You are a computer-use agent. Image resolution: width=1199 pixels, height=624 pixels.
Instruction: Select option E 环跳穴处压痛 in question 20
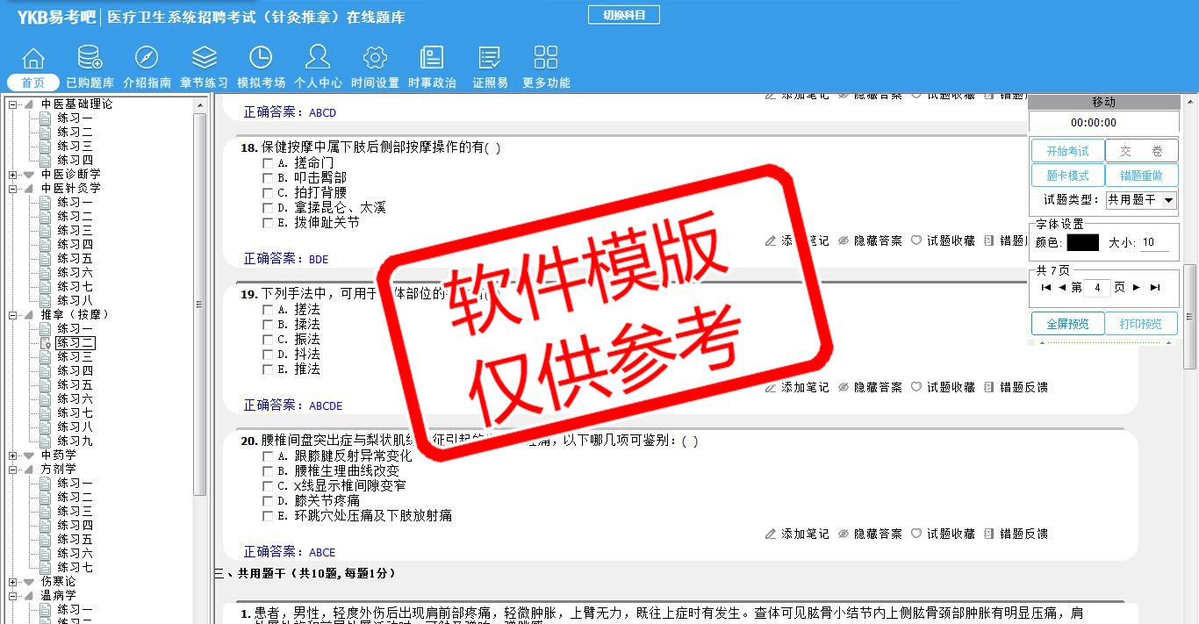pos(268,516)
